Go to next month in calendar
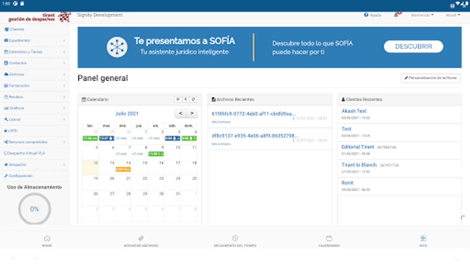Screen dimensions: 470x264 click(x=192, y=114)
